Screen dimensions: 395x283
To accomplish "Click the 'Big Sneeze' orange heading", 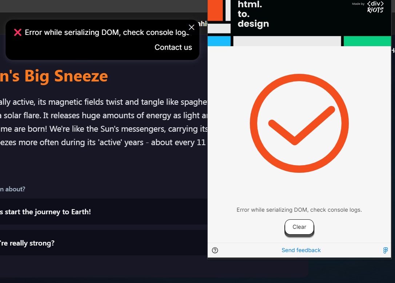I will tap(54, 76).
